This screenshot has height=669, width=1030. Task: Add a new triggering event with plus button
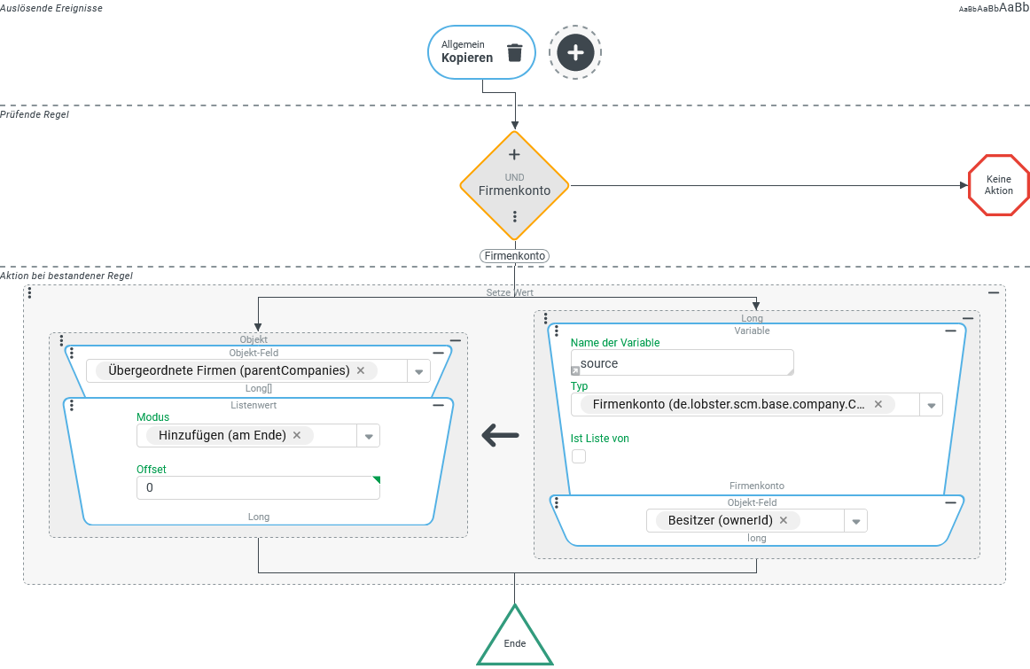point(575,52)
